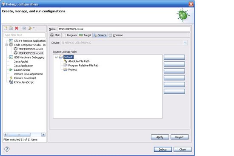Viewport: 234px width, 156px height.
Task: Click the MSP430F5529.ccxml item icon
Action: click(16, 53)
